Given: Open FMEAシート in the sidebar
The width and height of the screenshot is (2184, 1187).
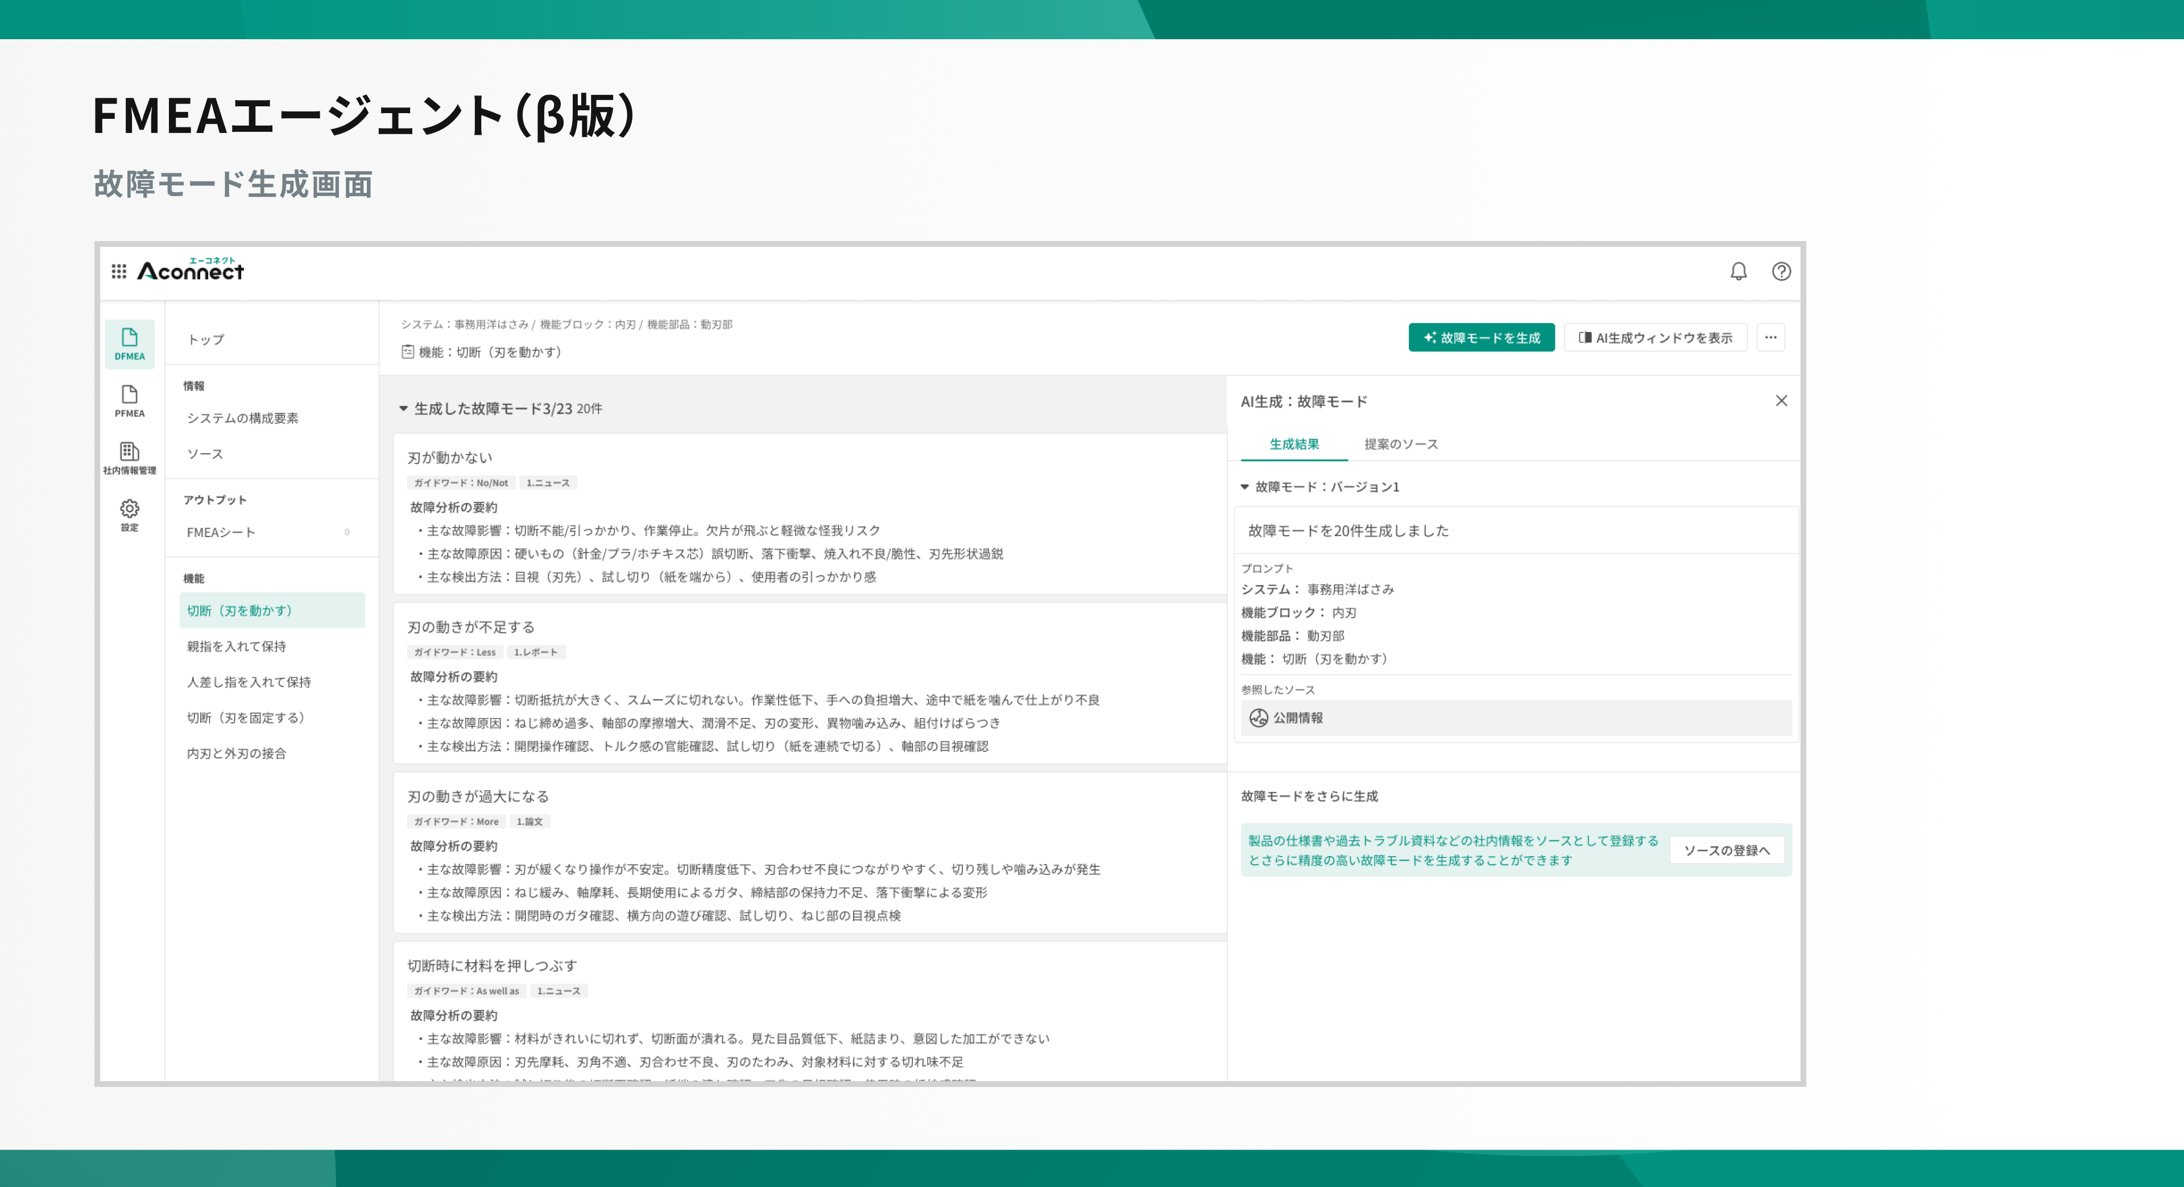Looking at the screenshot, I should (x=221, y=532).
